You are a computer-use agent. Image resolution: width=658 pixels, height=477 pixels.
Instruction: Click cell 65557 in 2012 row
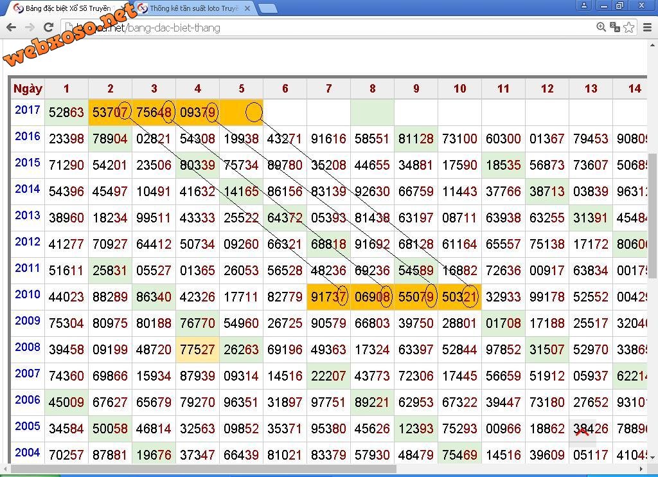504,244
